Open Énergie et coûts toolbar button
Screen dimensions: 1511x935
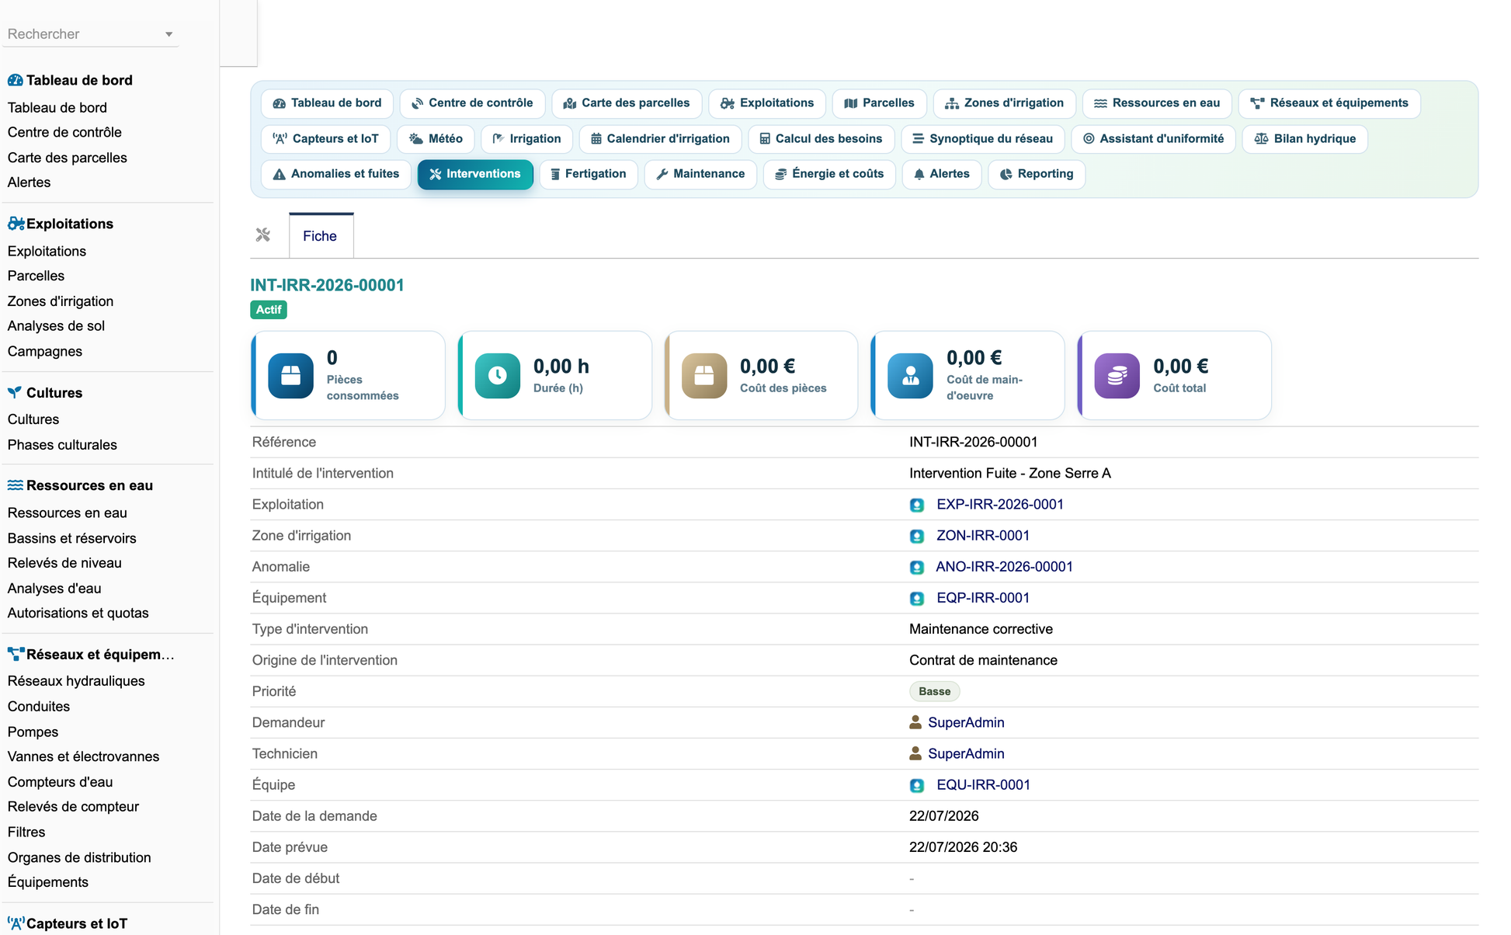[829, 174]
